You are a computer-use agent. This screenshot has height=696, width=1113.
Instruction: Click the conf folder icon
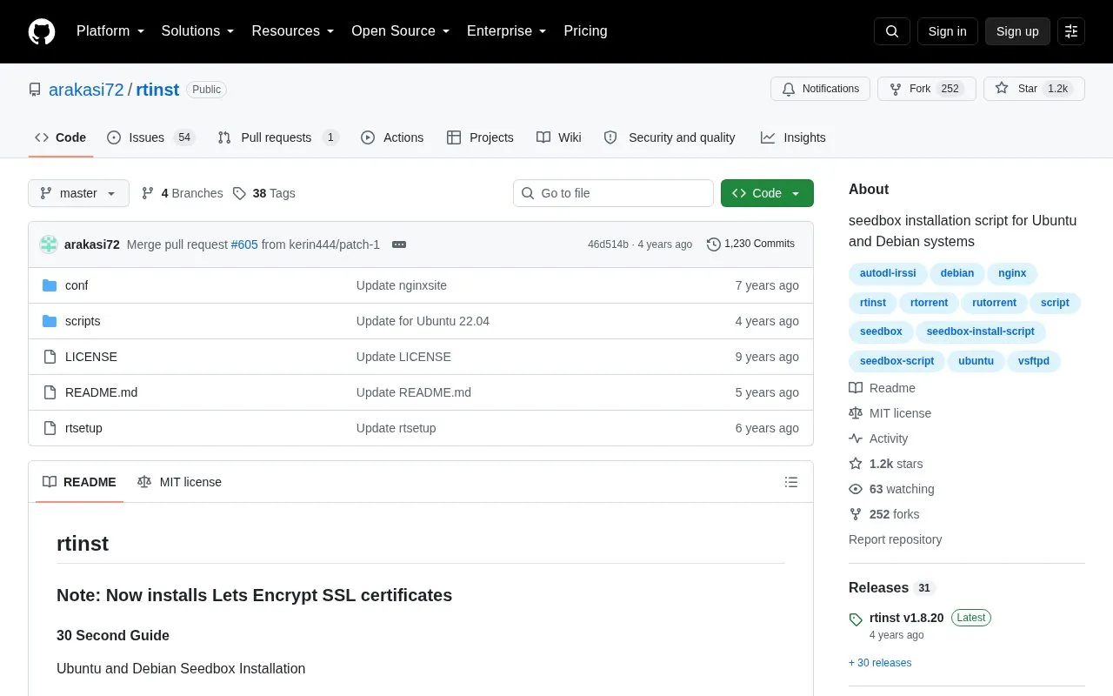50,285
